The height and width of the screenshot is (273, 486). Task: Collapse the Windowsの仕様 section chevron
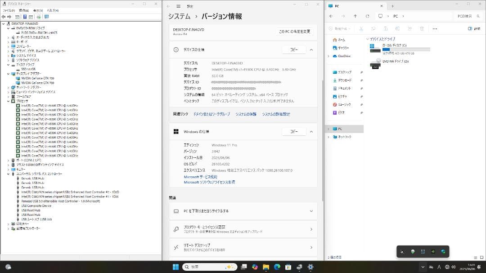pos(311,132)
